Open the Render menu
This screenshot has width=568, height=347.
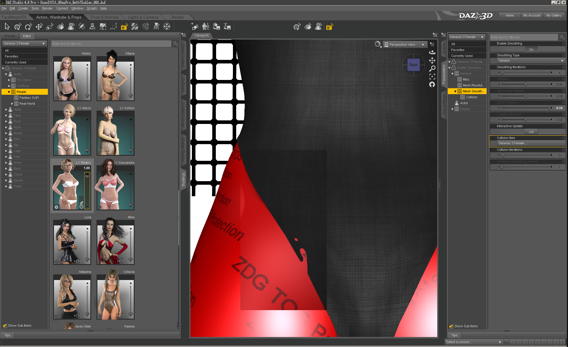click(47, 8)
